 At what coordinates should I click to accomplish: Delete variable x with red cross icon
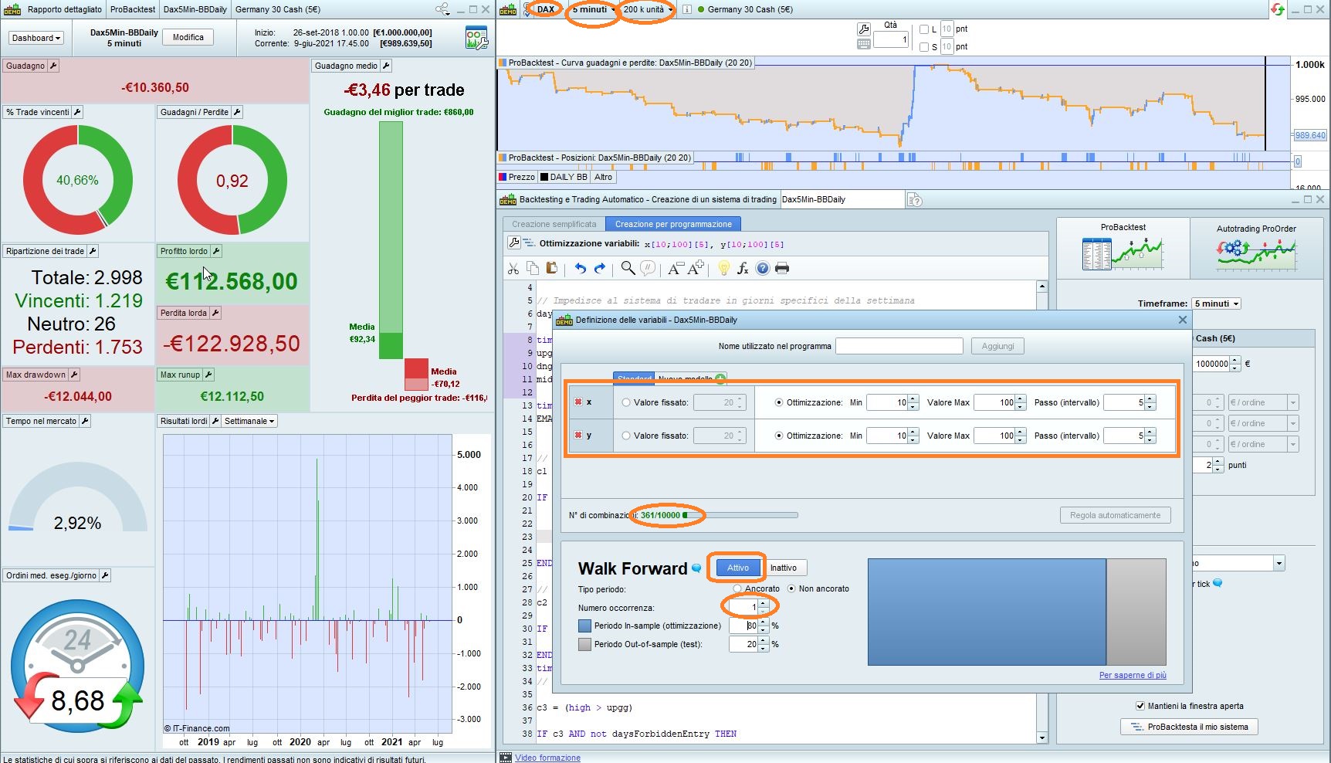click(578, 402)
